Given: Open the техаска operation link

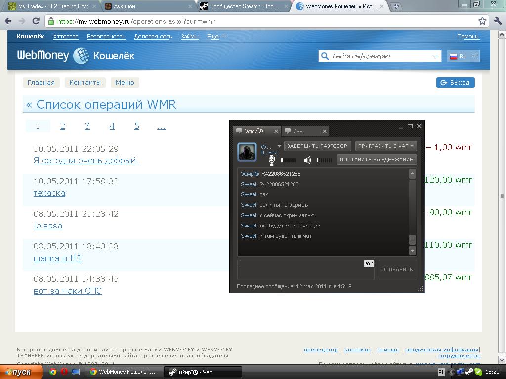Looking at the screenshot, I should [49, 193].
